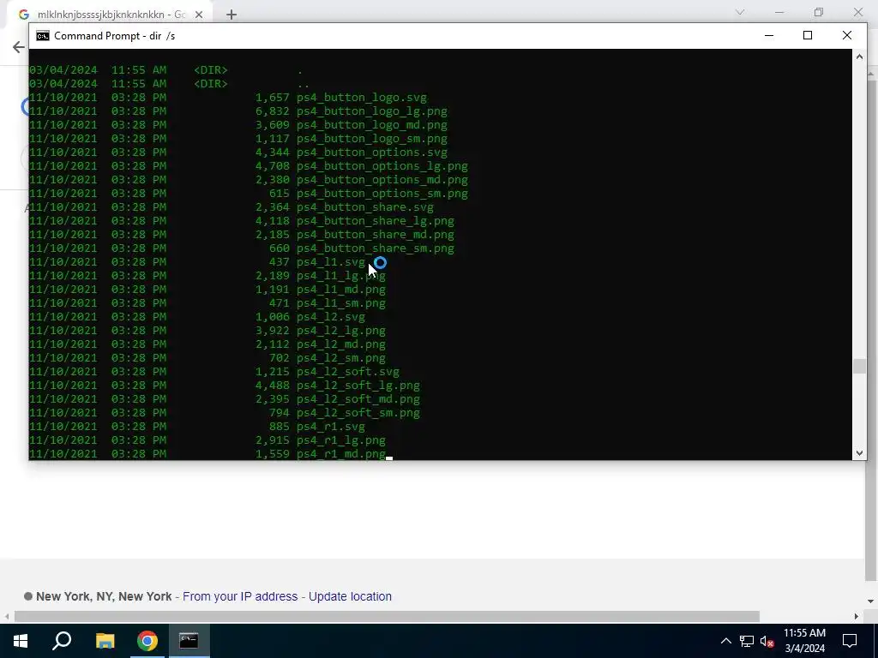The height and width of the screenshot is (658, 878).
Task: Show hidden system tray icons
Action: pyautogui.click(x=725, y=641)
